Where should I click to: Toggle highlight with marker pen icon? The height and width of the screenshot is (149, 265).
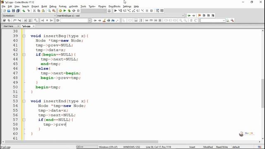(104, 20)
